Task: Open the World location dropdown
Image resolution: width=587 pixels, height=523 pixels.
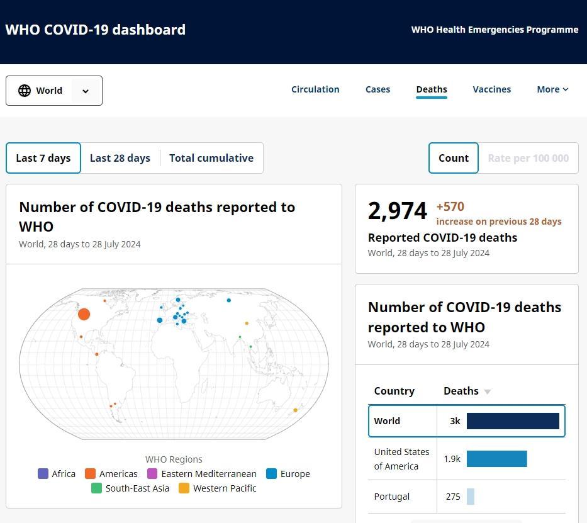Action: pos(86,91)
